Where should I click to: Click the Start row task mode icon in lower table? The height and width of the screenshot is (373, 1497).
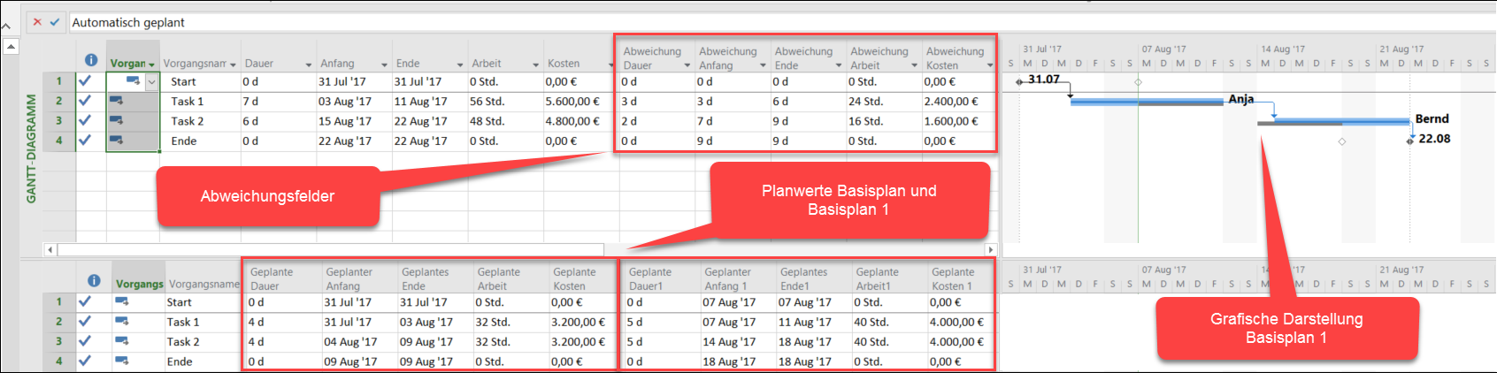tap(121, 302)
